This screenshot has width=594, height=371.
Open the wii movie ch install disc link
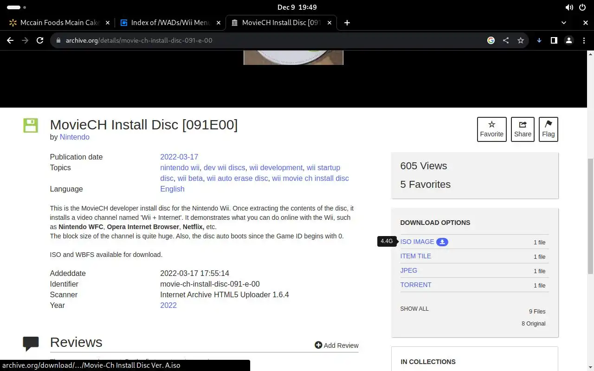click(x=310, y=179)
